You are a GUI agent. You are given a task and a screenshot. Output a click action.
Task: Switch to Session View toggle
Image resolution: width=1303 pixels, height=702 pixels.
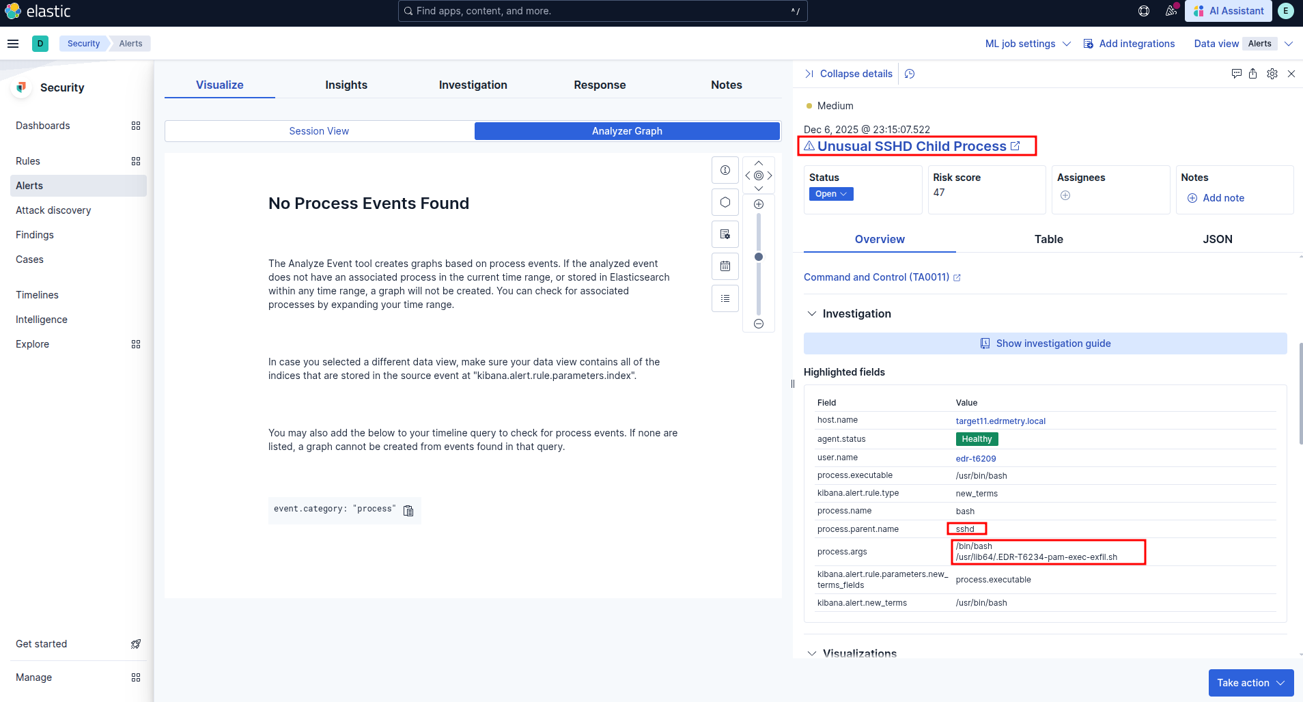(319, 131)
